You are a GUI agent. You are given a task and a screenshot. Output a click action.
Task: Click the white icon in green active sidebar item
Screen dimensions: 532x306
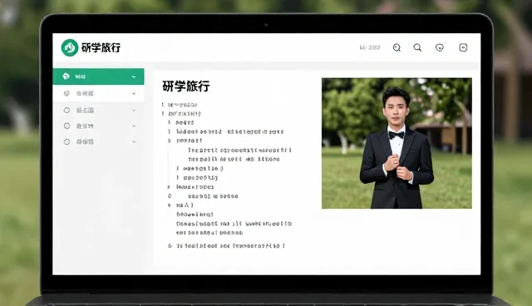click(66, 76)
